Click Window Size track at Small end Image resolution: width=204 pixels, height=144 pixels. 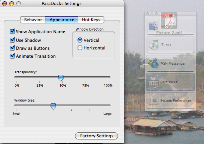click(17, 106)
